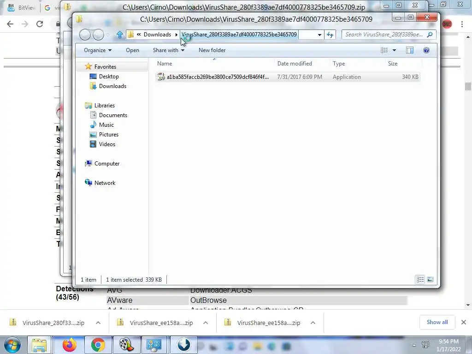Click Open in Explorer toolbar
The image size is (472, 354).
132,50
